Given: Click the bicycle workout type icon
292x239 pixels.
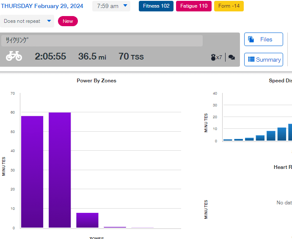Looking at the screenshot, I should point(14,56).
